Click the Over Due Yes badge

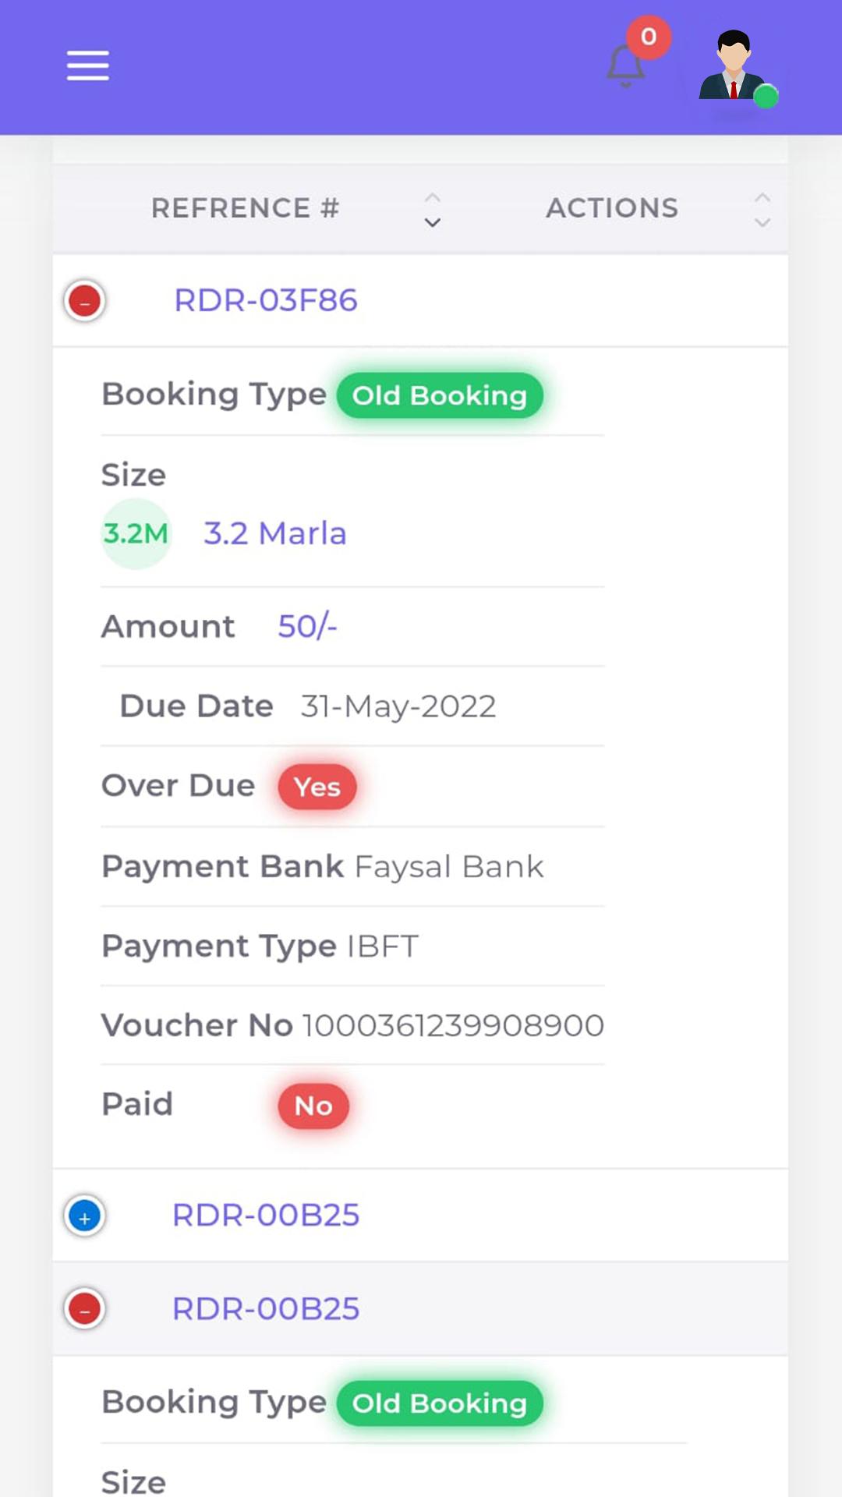point(317,787)
